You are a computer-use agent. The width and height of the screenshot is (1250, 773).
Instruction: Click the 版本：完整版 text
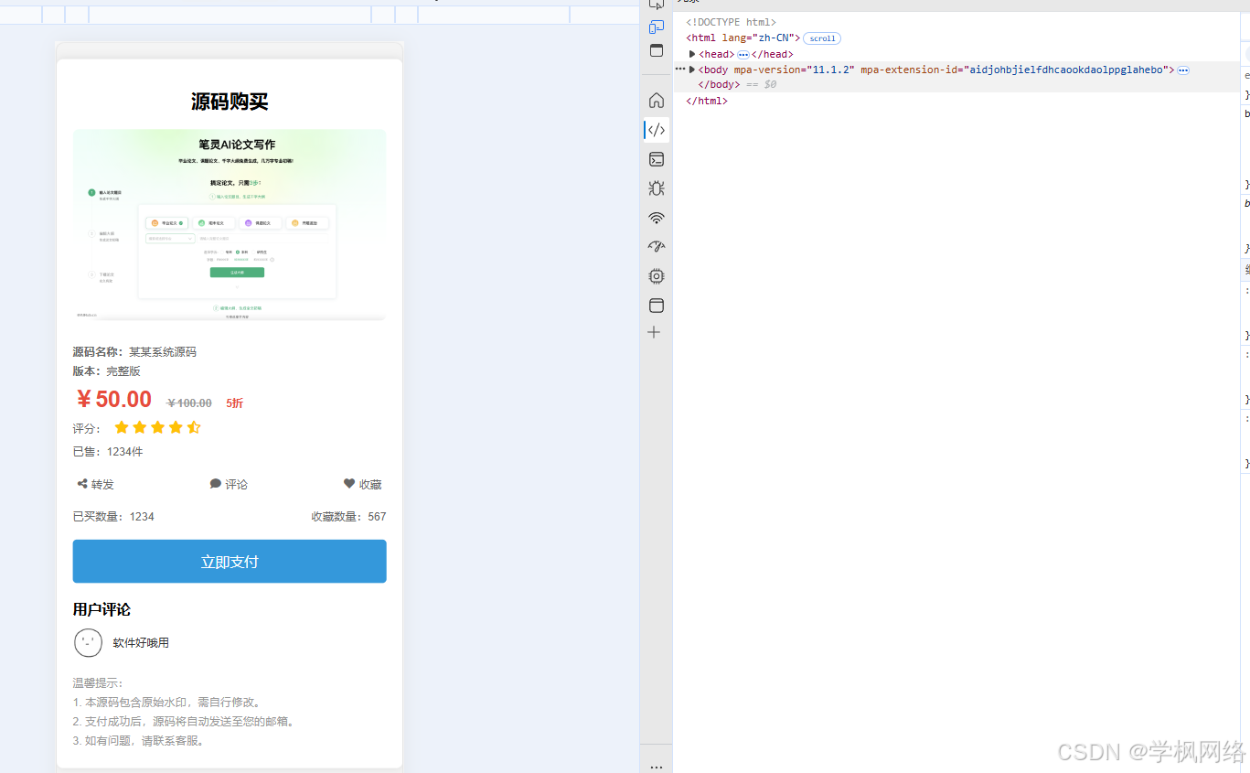tap(107, 371)
